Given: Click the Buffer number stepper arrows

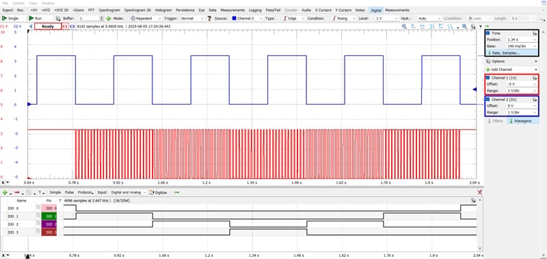Looking at the screenshot, I should coord(102,18).
